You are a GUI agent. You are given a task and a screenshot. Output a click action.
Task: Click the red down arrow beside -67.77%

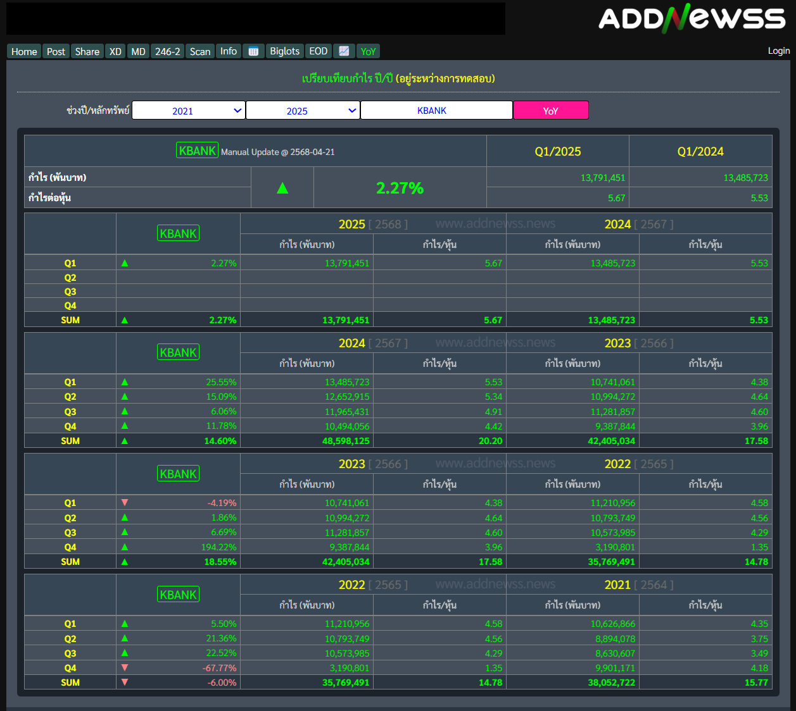tap(125, 668)
